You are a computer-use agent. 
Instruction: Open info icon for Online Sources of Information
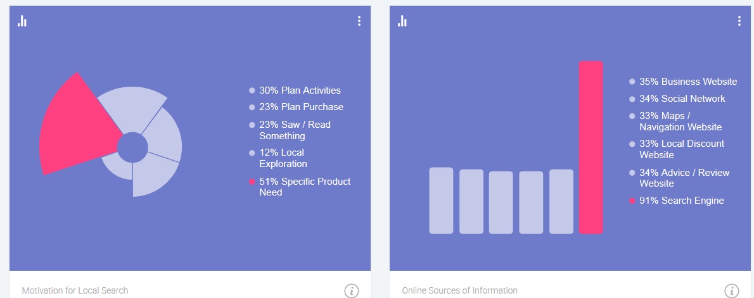(731, 291)
